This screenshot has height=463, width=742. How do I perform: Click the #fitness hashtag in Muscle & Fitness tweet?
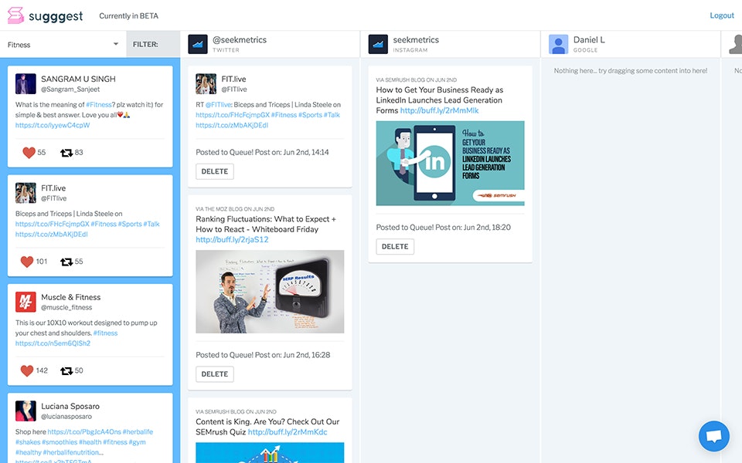[x=106, y=333]
